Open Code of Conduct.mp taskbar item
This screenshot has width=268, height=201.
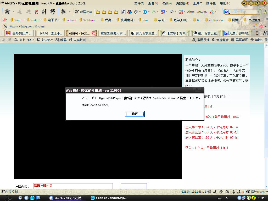click(x=109, y=198)
